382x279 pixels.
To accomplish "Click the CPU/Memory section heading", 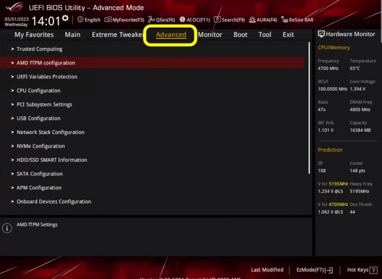I will 334,48.
